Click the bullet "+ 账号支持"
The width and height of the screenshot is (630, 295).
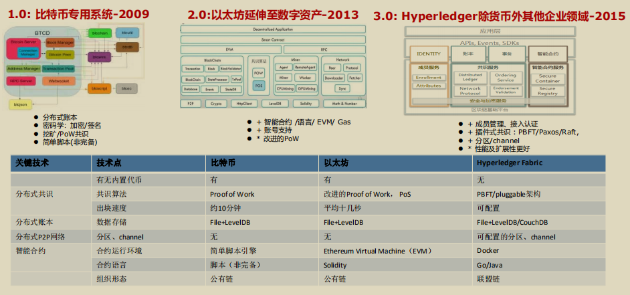[274, 130]
